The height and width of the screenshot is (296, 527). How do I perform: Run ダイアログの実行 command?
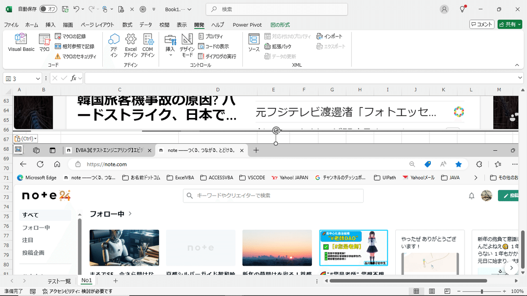coord(217,56)
